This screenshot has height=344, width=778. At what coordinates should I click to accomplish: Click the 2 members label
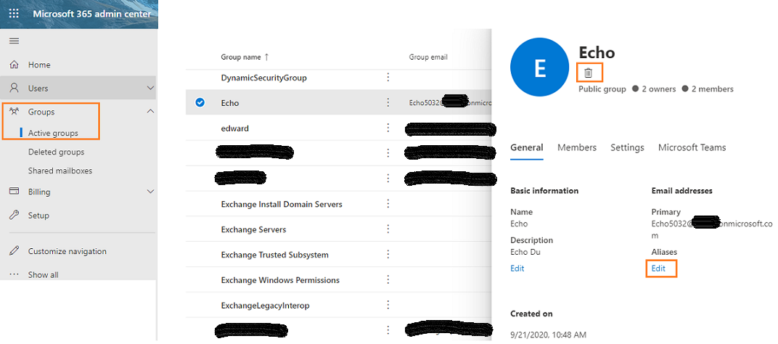pos(712,89)
